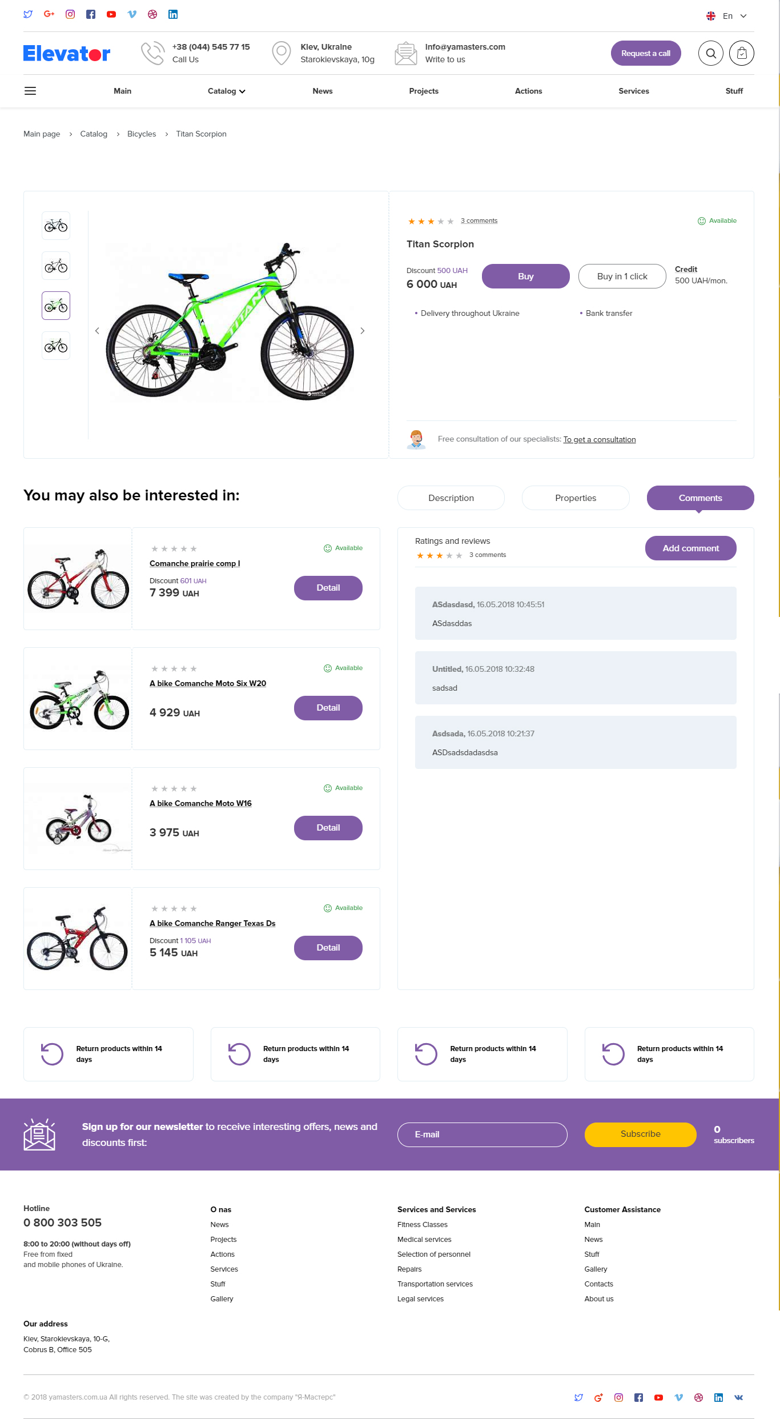Click the LinkedIn icon in top bar
Image resolution: width=780 pixels, height=1419 pixels.
[x=173, y=14]
